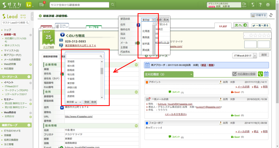Open the settings gear icon
Image resolution: width=279 pixels, height=148 pixels.
tap(268, 5)
